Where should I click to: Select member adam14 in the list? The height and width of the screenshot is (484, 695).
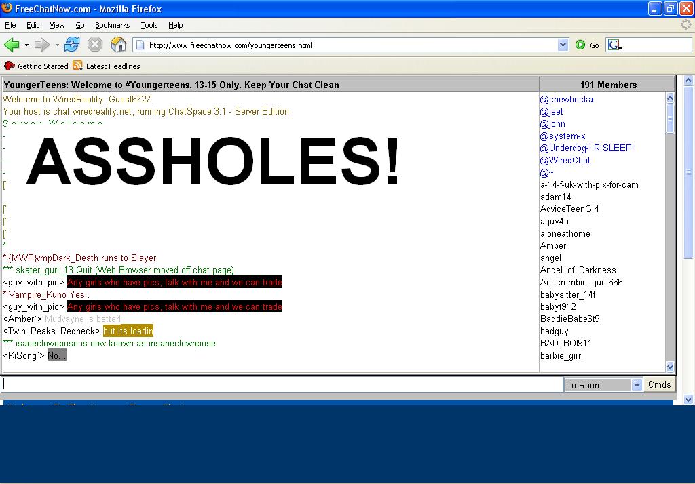click(555, 197)
